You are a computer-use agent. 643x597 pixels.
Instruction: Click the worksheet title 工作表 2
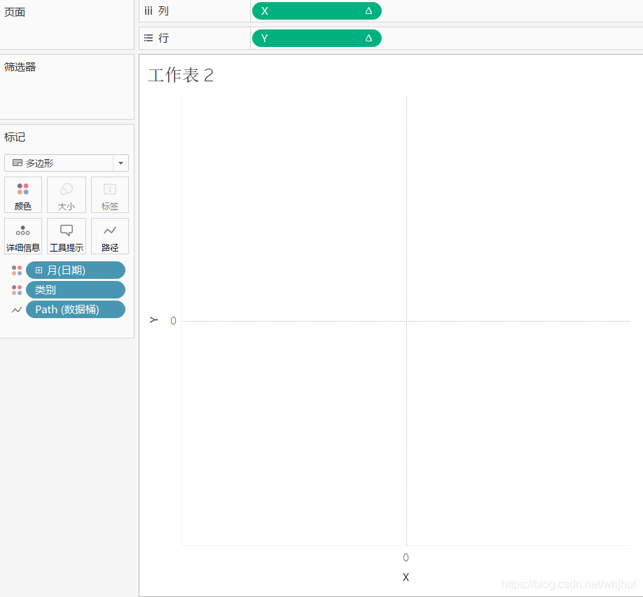click(181, 76)
